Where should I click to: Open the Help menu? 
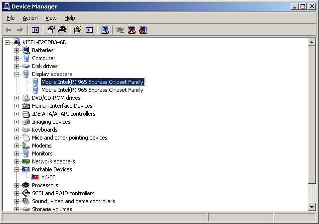pos(70,18)
